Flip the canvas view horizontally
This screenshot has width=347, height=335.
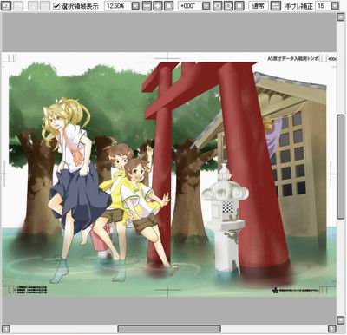[276, 6]
